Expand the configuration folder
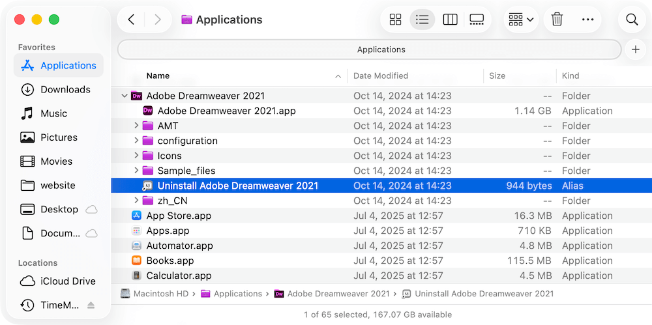652x325 pixels. [x=136, y=141]
